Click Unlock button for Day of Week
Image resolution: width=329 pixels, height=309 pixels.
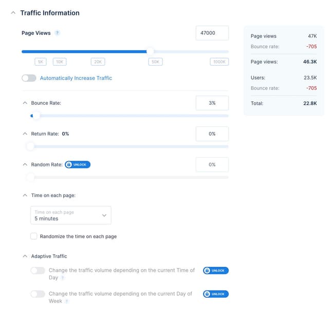216,294
